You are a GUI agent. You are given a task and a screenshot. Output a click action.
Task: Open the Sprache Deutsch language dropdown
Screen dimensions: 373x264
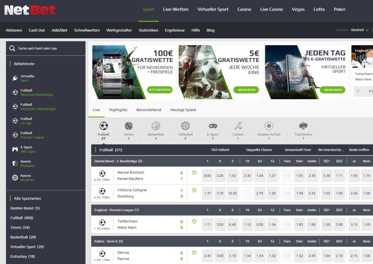point(360,30)
